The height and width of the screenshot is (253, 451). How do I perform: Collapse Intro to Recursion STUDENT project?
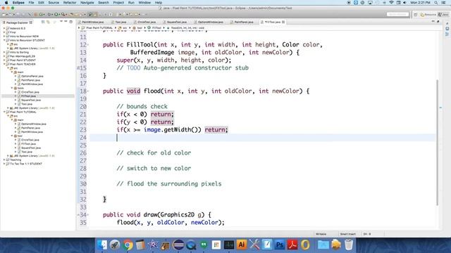[x=4, y=41]
